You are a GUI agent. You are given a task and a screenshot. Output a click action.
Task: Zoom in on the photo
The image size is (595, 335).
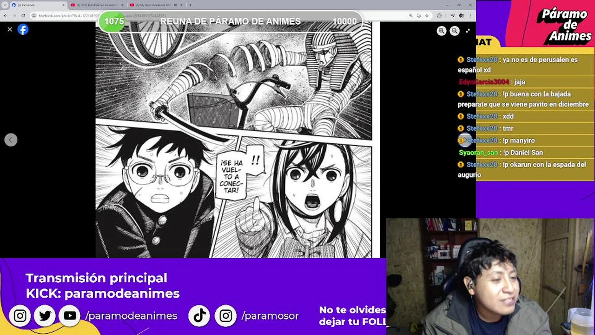pos(442,31)
